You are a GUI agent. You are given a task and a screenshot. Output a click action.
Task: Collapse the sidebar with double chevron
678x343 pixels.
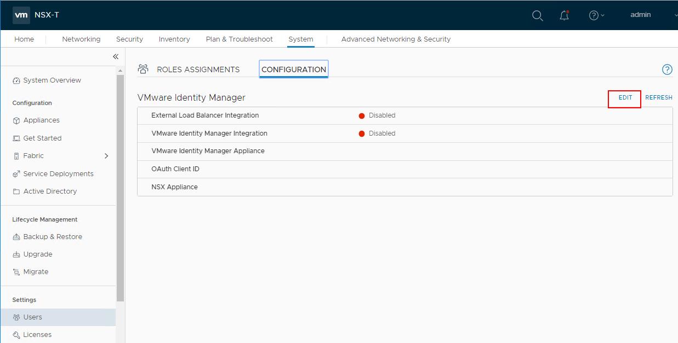(116, 57)
